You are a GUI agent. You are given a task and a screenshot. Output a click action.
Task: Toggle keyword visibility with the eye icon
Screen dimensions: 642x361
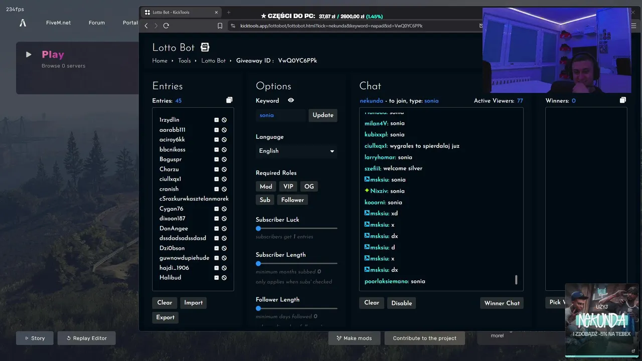pos(291,100)
